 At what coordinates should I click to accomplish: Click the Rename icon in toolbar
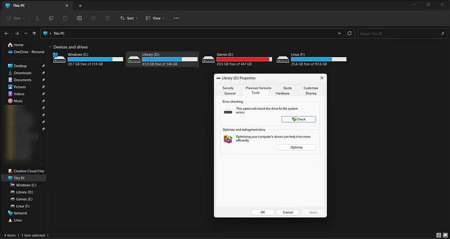click(79, 18)
